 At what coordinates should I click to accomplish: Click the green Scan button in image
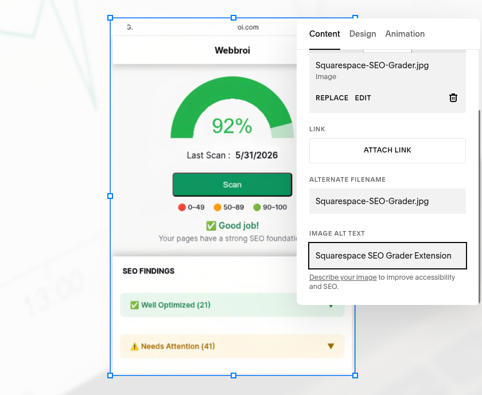pos(232,185)
